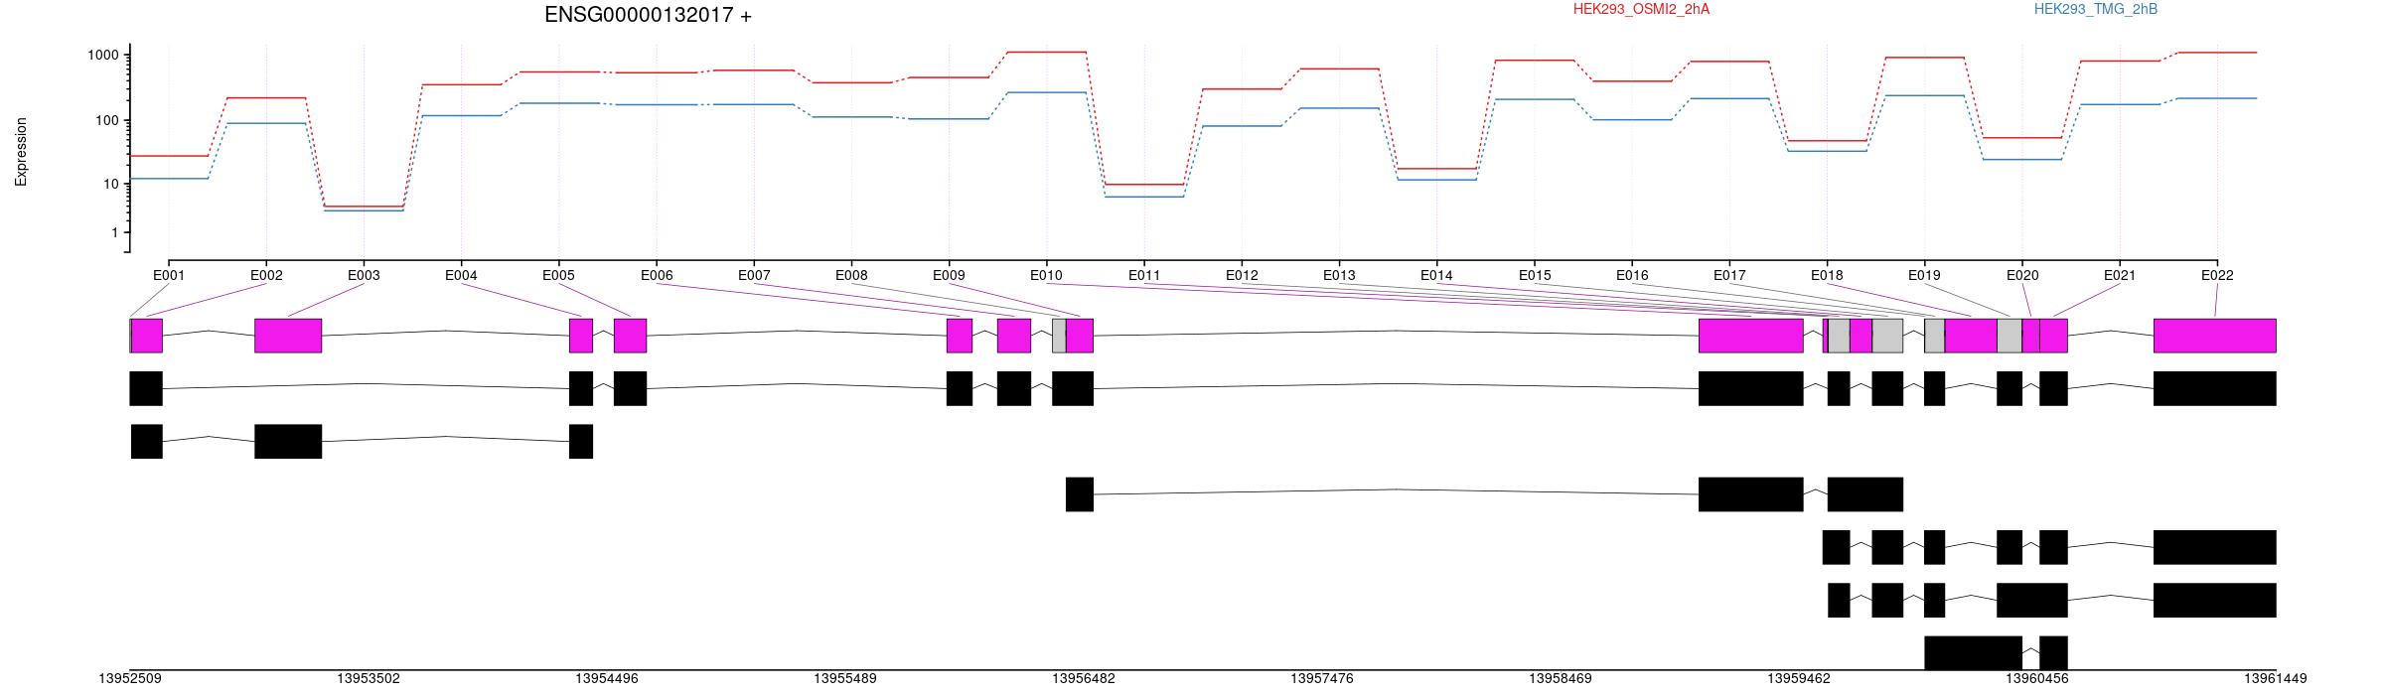Click the E003 exon label
The height and width of the screenshot is (695, 2384).
coord(364,275)
